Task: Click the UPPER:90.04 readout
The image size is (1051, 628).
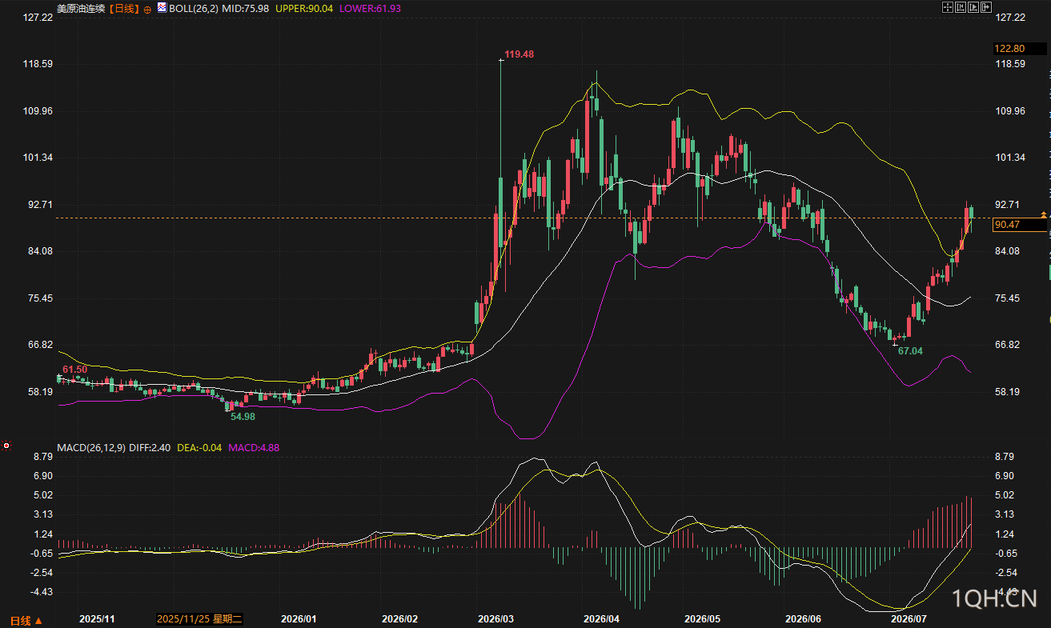Action: pyautogui.click(x=304, y=8)
